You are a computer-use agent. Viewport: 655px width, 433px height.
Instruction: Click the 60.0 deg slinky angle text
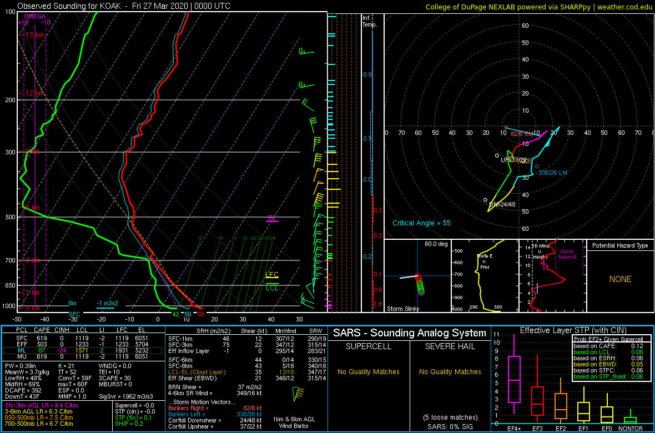(x=435, y=244)
